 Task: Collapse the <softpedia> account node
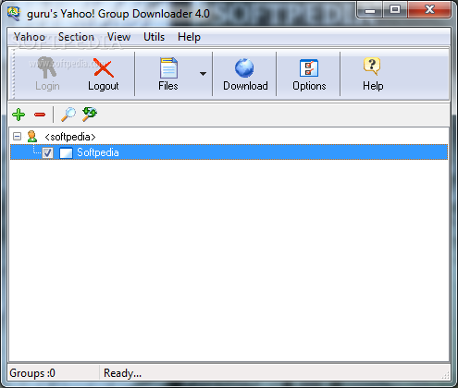coord(18,137)
